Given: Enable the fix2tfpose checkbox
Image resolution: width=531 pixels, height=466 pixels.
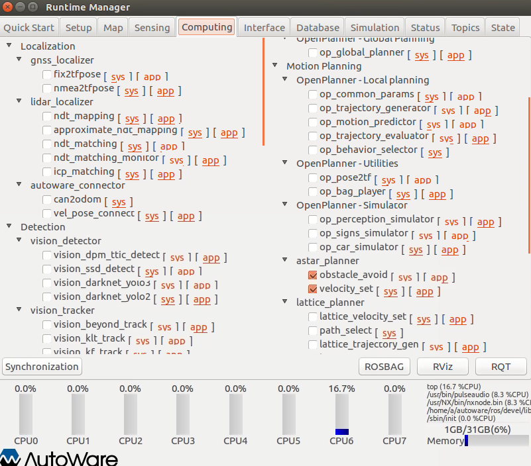Looking at the screenshot, I should [47, 74].
